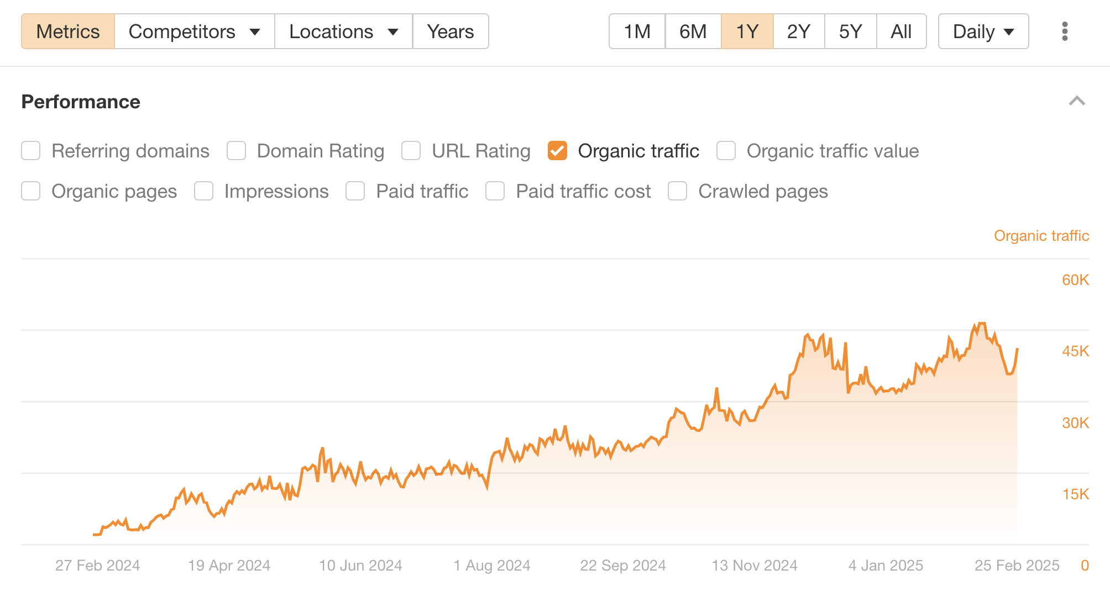Enable the Referring domains checkbox
The height and width of the screenshot is (591, 1110).
click(31, 151)
